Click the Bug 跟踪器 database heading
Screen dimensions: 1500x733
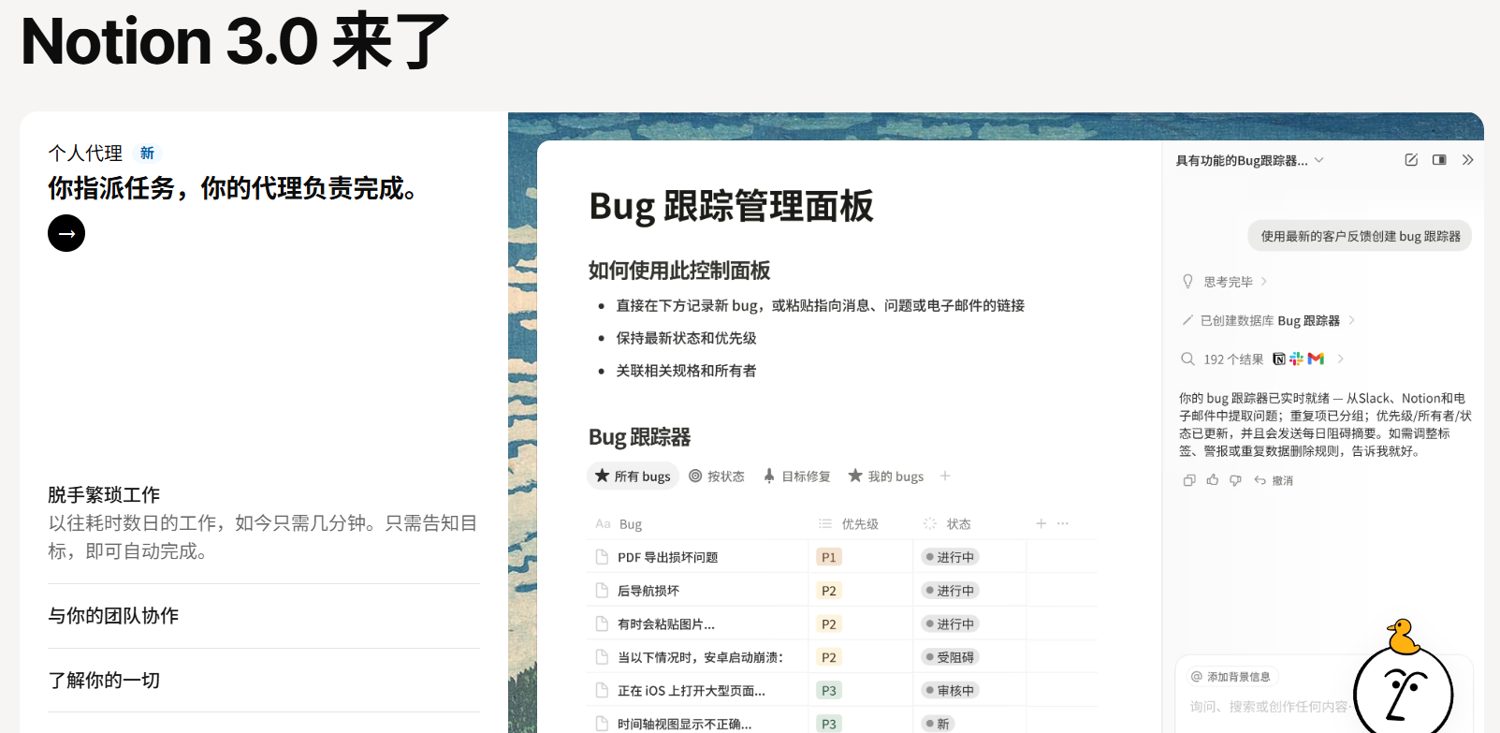639,437
